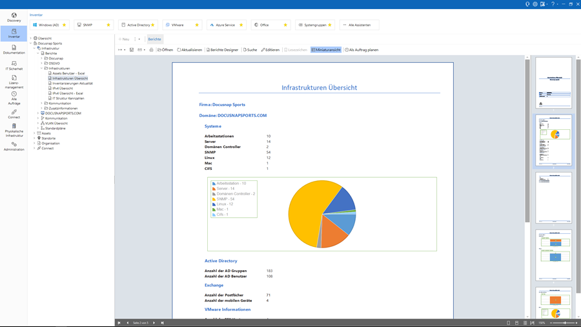The image size is (581, 327).
Task: Switch to the Berichte tab
Action: click(x=154, y=39)
